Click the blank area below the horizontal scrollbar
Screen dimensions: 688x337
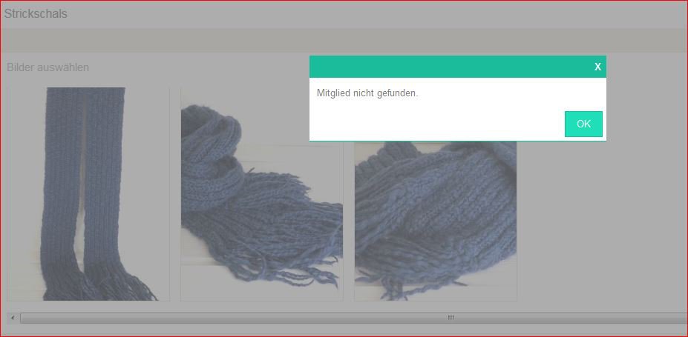pos(341,330)
